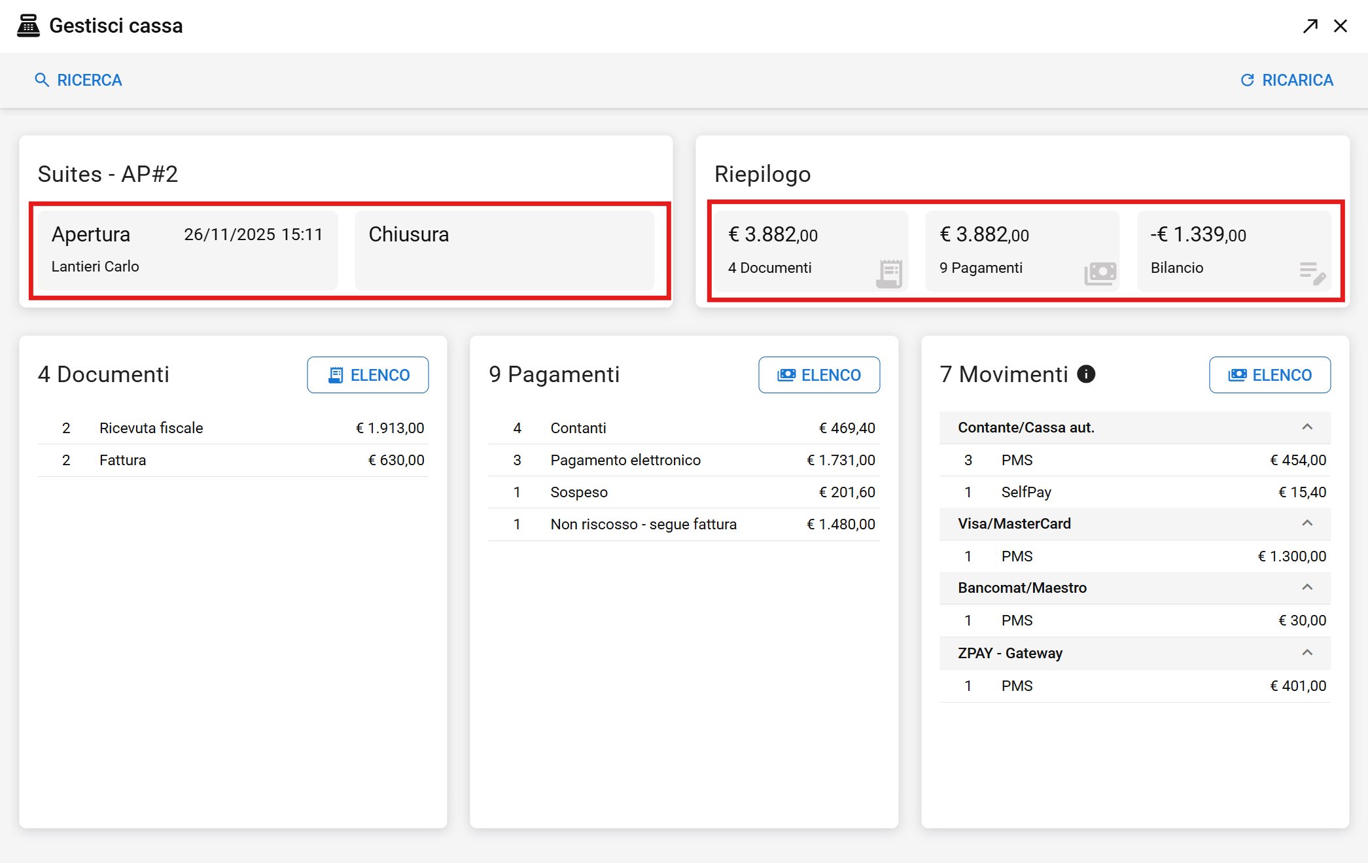The height and width of the screenshot is (863, 1368).
Task: Collapse the Contante/Cassa aut. group
Action: point(1307,427)
